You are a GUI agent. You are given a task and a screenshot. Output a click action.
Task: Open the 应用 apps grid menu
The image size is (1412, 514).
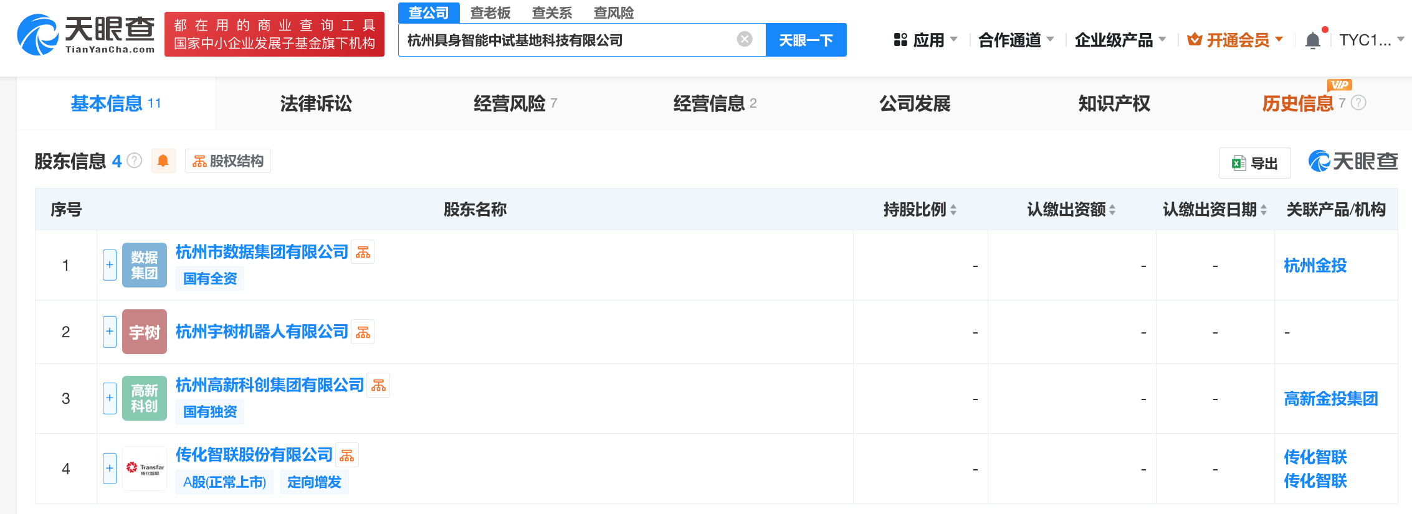click(x=925, y=40)
